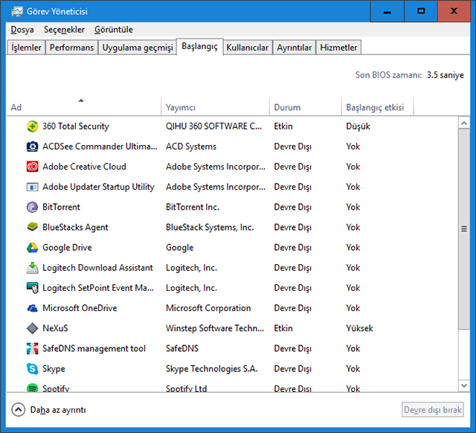Click the BlueStacks Agent name
Image resolution: width=476 pixels, height=433 pixels.
(75, 227)
